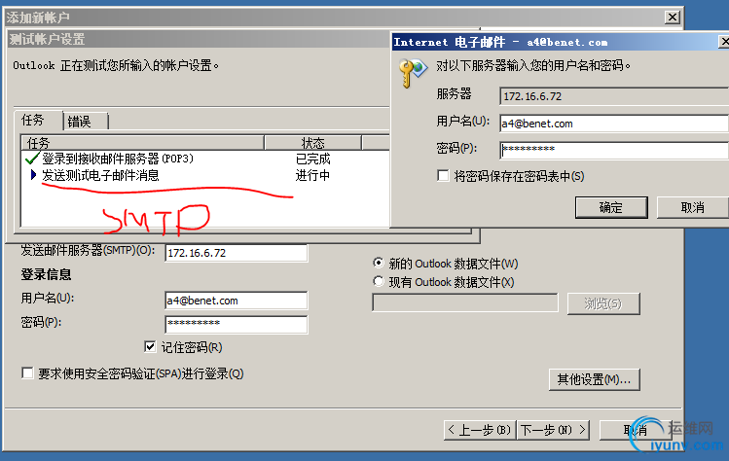
Task: Click the existing data file path field
Action: [x=465, y=302]
